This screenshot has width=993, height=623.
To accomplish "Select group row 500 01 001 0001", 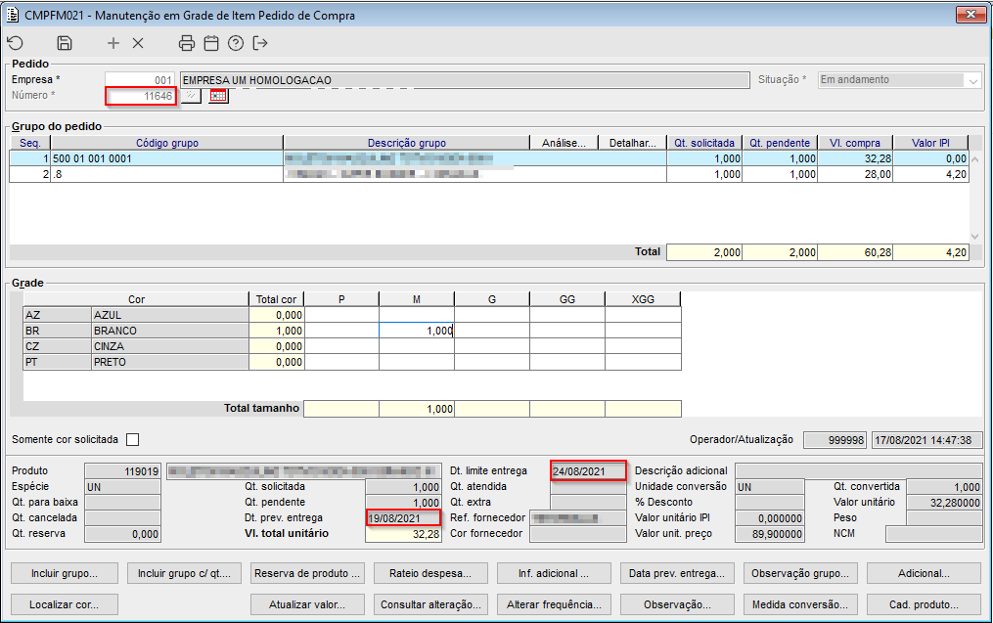I will (488, 158).
